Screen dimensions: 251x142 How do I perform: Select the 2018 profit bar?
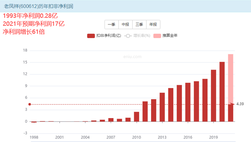(205, 100)
